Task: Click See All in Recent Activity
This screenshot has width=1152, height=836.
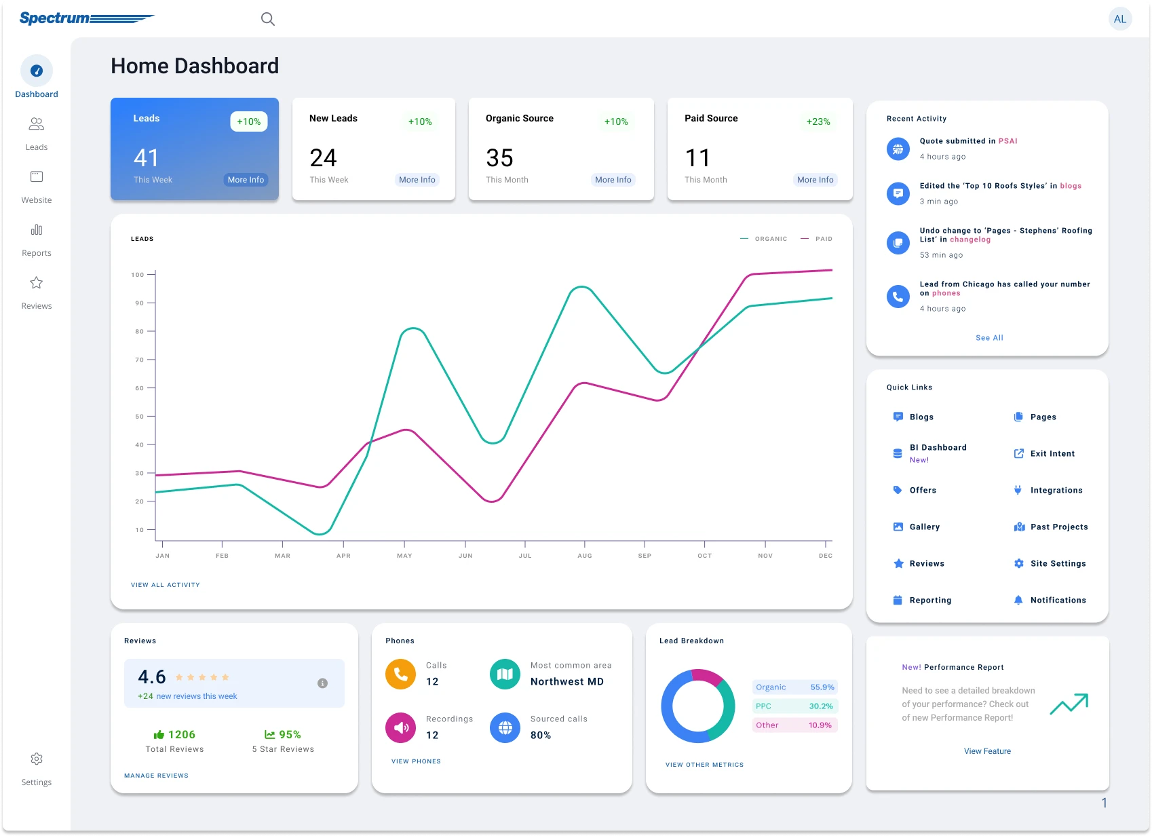Action: [989, 338]
